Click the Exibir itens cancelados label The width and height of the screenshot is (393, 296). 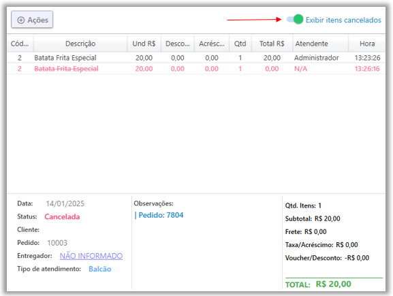[343, 20]
